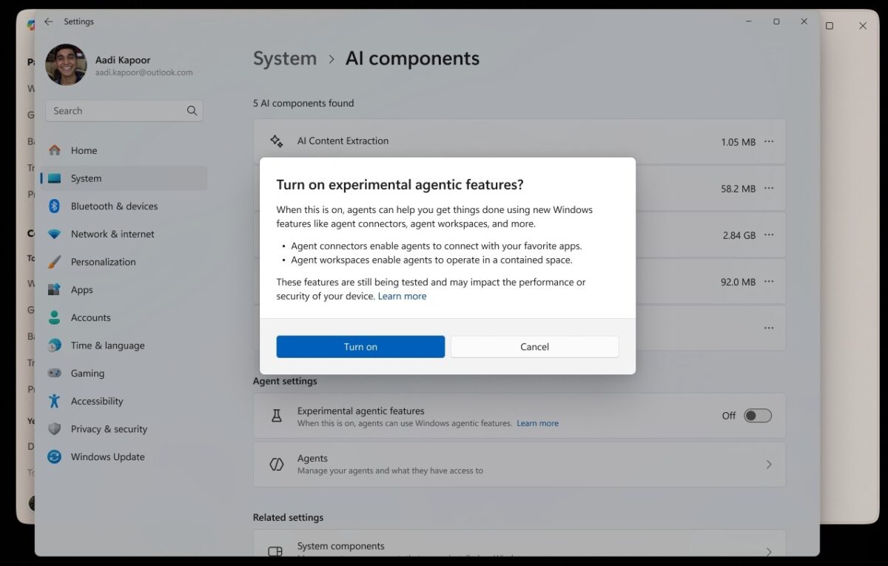Open the Learn more link in the dialog
Screen dimensions: 888x566
pyautogui.click(x=402, y=296)
